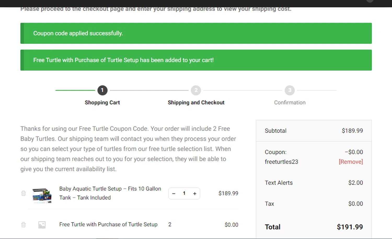Click step 3 circle in progress bar
Viewport: 392px width, 239px height.
[290, 90]
